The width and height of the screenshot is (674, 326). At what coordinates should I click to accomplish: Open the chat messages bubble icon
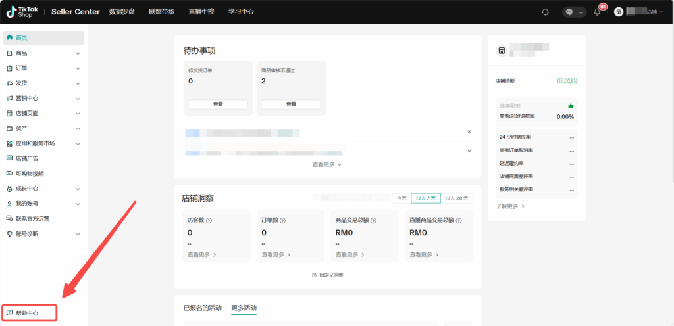tap(569, 12)
